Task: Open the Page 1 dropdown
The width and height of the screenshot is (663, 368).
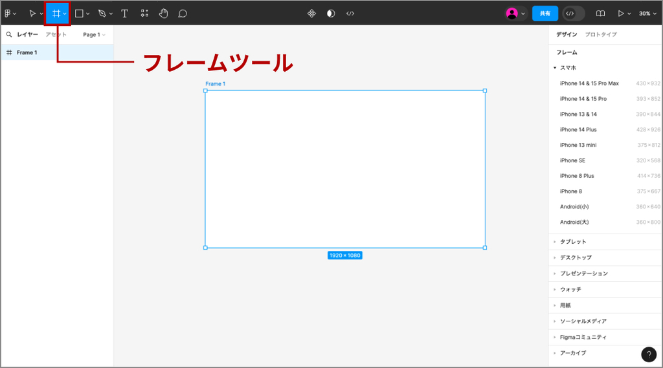Action: [x=94, y=35]
